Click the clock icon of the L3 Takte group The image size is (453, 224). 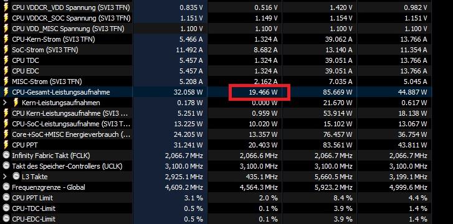tap(16, 177)
